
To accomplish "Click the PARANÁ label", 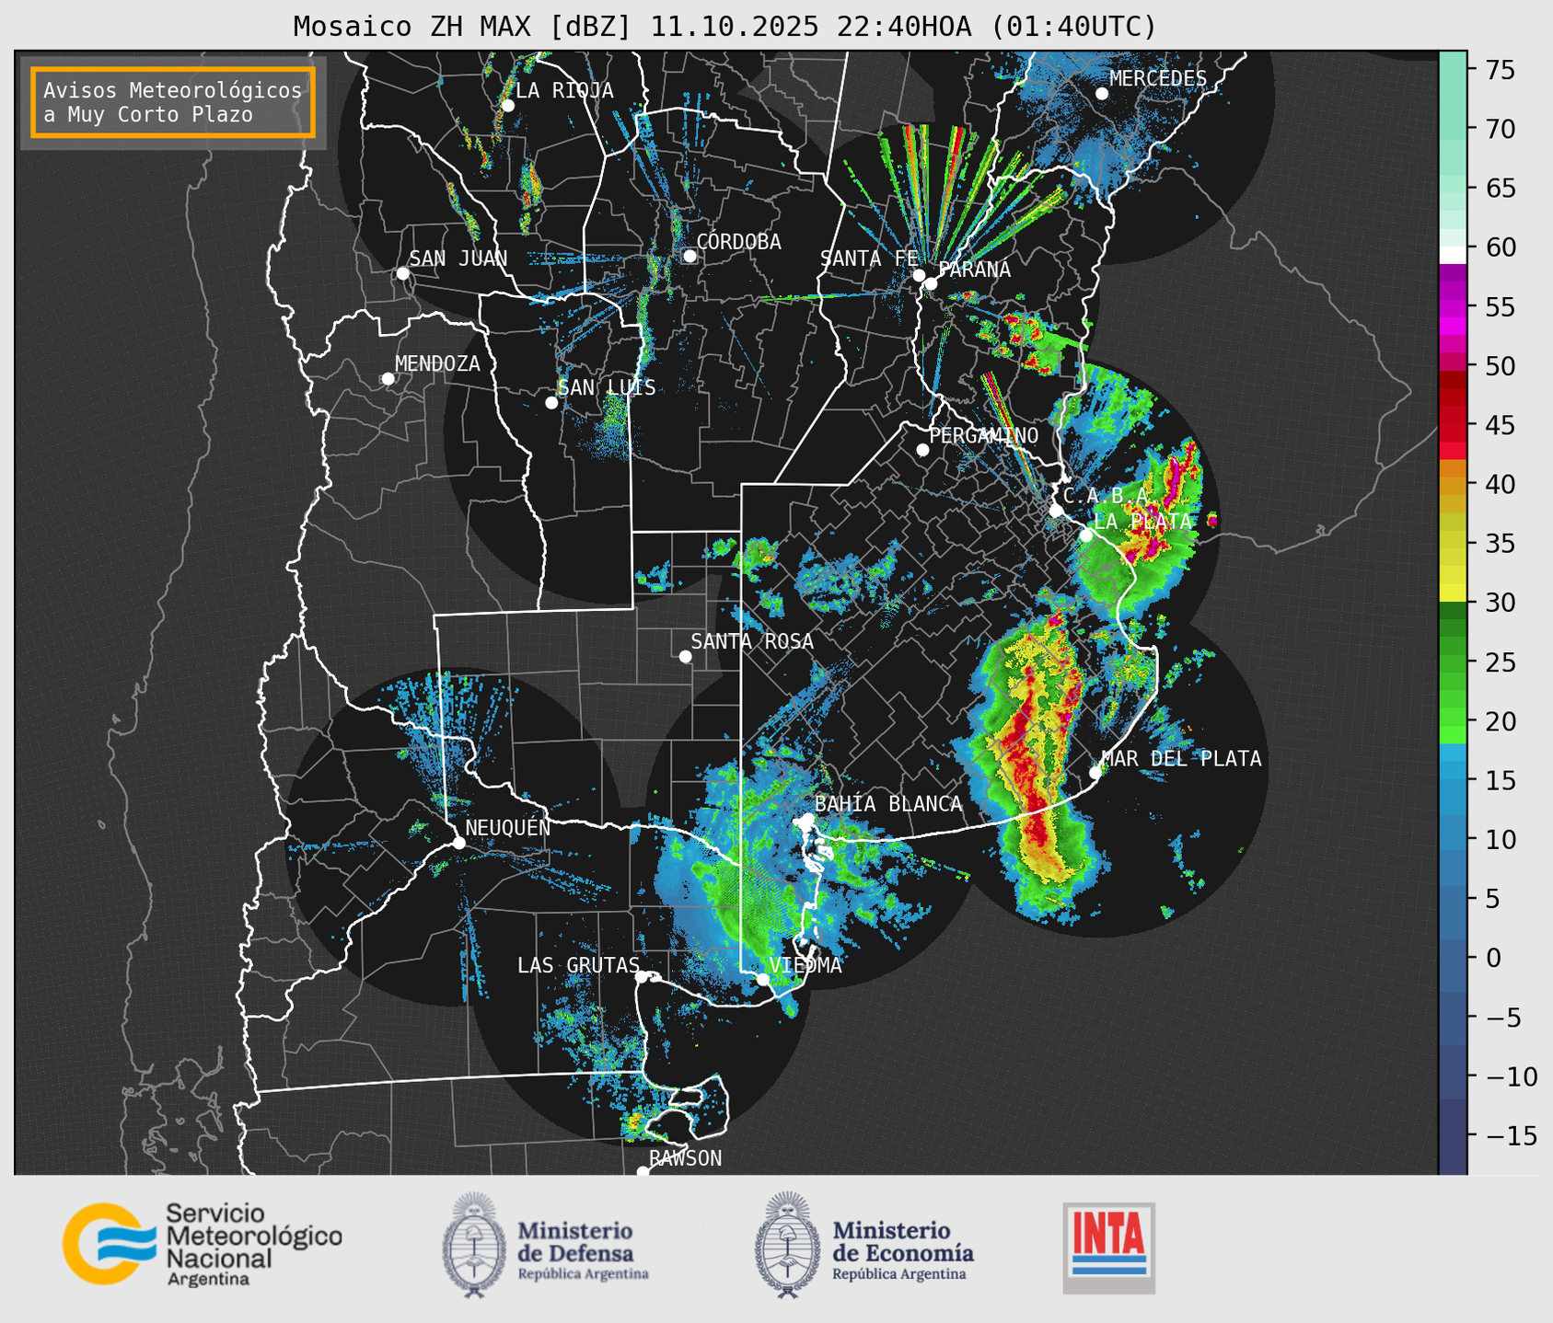I will coord(973,270).
